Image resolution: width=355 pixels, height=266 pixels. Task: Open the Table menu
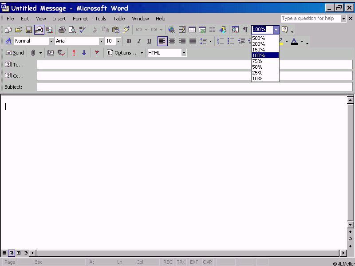pos(119,19)
